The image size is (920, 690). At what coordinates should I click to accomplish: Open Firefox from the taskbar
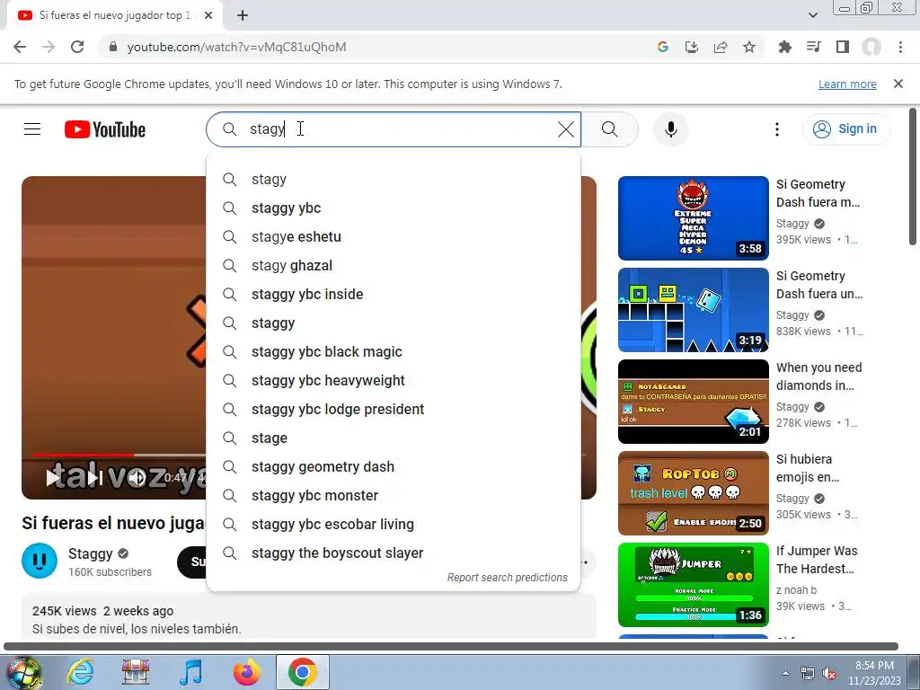coord(246,672)
